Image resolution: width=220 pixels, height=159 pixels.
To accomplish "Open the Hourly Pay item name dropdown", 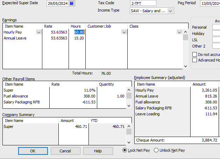I will tap(39, 32).
